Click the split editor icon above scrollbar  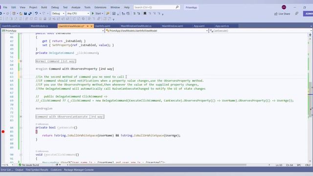310,35
